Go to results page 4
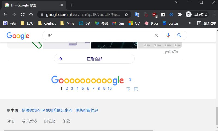 pos(77,89)
